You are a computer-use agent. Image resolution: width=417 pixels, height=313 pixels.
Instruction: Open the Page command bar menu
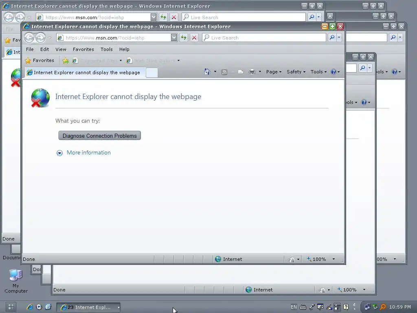pos(274,72)
